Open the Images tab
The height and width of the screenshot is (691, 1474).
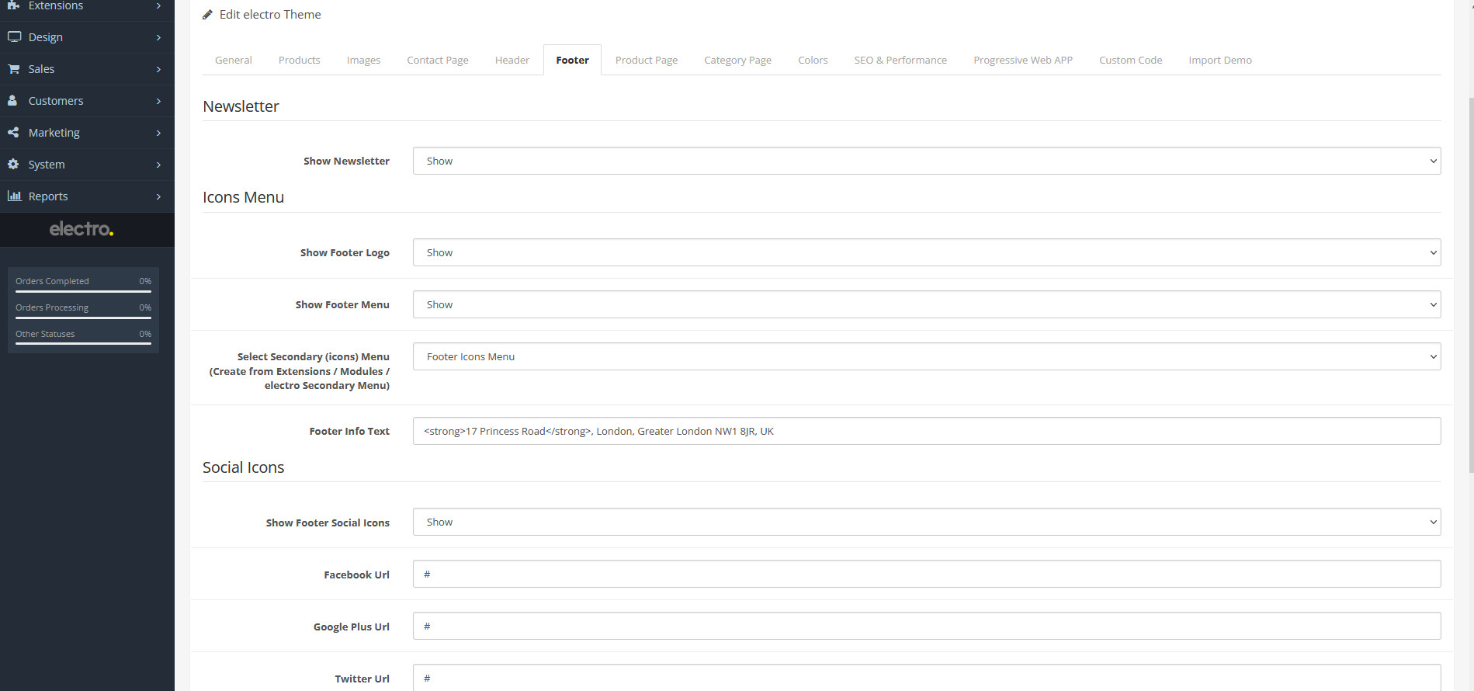(x=363, y=60)
